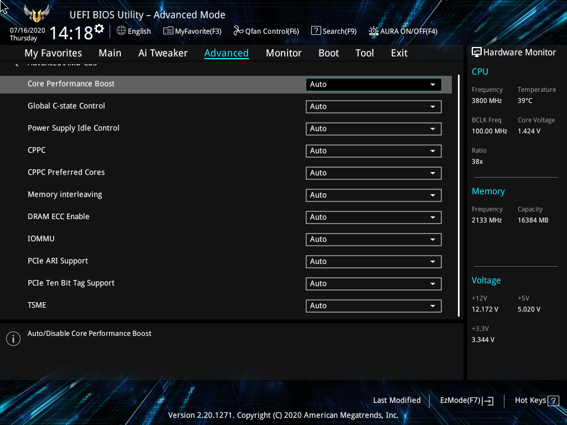Click the +12V reading 12.172 V
The image size is (567, 425).
coord(484,309)
